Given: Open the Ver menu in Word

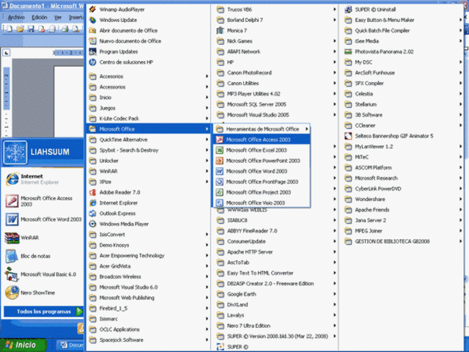Looking at the screenshot, I should pos(58,18).
